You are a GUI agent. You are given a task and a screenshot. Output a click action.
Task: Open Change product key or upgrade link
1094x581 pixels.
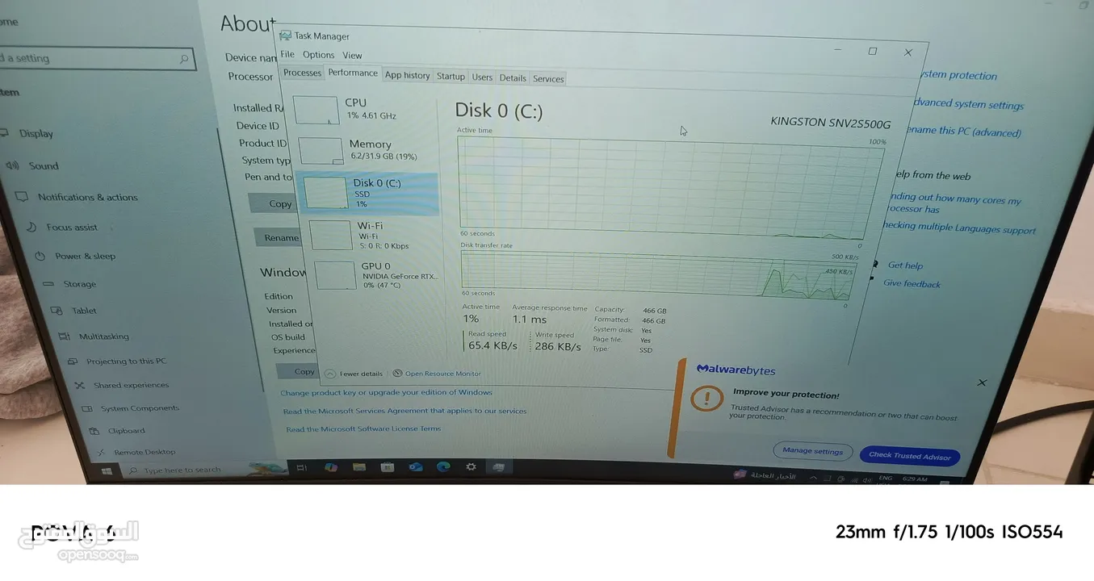coord(386,392)
